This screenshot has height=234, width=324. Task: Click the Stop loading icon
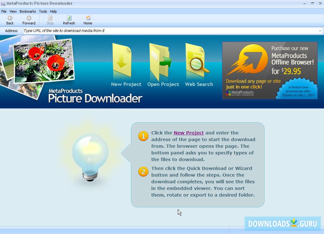coord(50,18)
